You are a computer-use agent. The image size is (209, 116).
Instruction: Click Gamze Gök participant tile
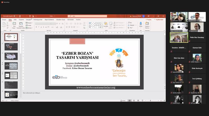click(197, 48)
